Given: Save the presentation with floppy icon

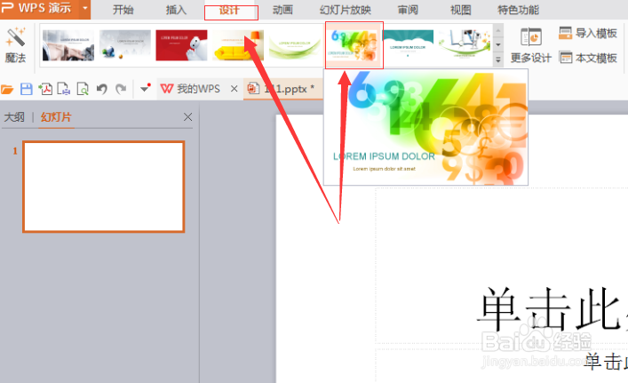Looking at the screenshot, I should (x=27, y=89).
